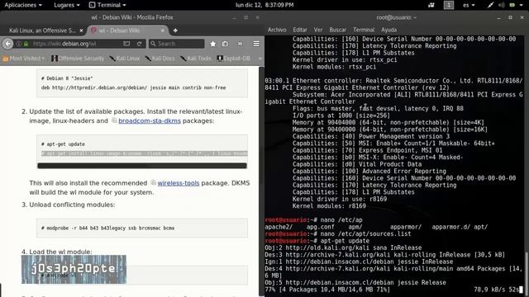Show hidden bookmarks toolbar overflow
This screenshot has height=297, width=529.
click(260, 59)
